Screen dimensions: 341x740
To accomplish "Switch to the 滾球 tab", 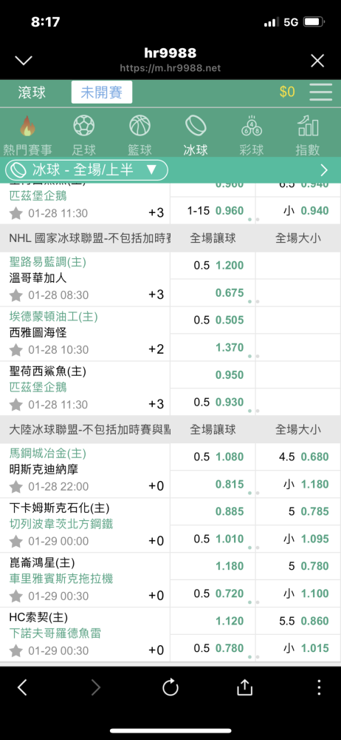I will pos(32,92).
